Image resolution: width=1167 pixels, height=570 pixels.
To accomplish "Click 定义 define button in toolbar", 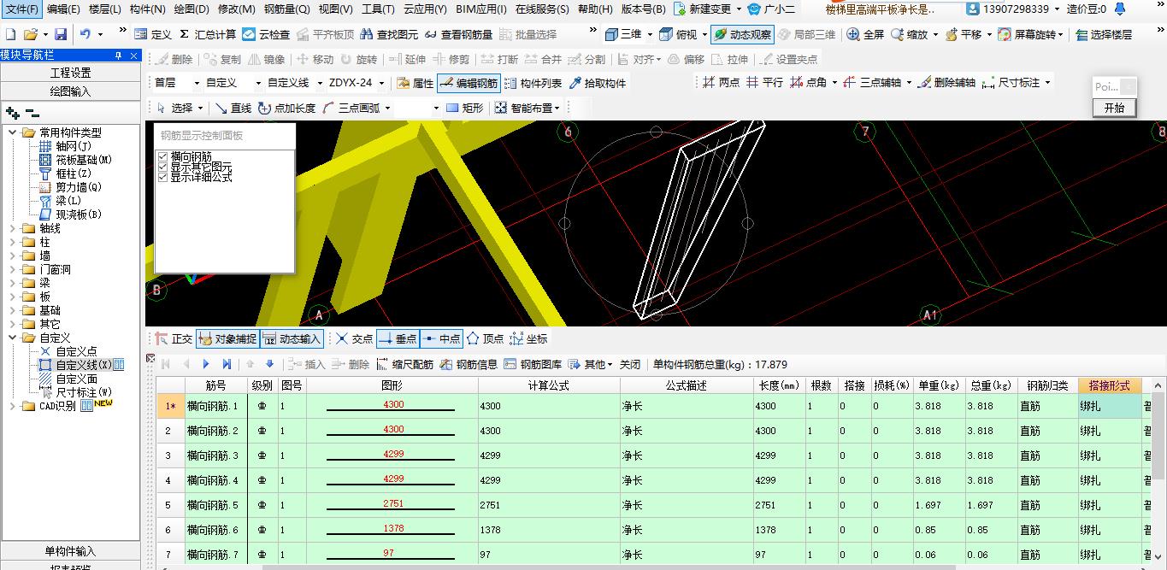I will pos(153,35).
